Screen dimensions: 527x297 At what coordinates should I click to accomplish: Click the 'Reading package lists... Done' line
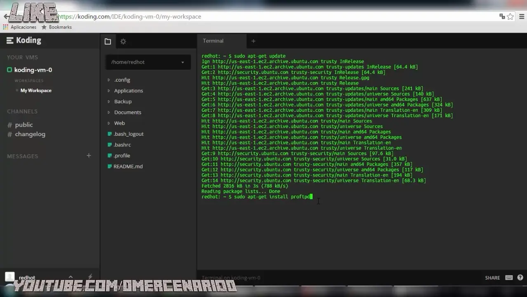pos(241,191)
